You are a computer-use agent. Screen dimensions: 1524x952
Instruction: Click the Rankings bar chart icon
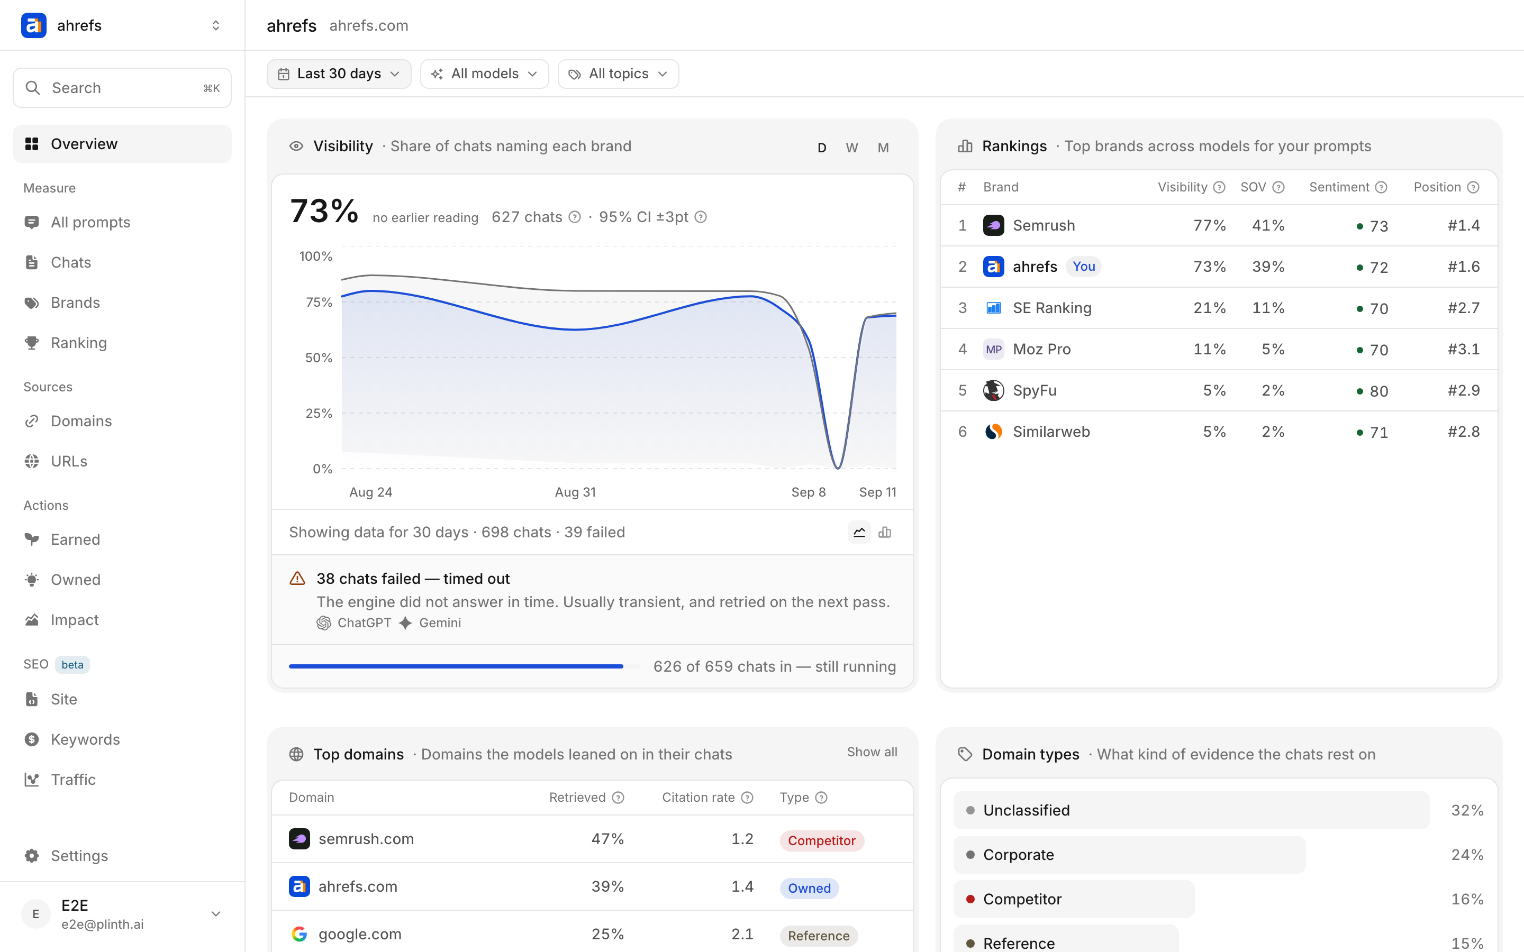coord(965,146)
